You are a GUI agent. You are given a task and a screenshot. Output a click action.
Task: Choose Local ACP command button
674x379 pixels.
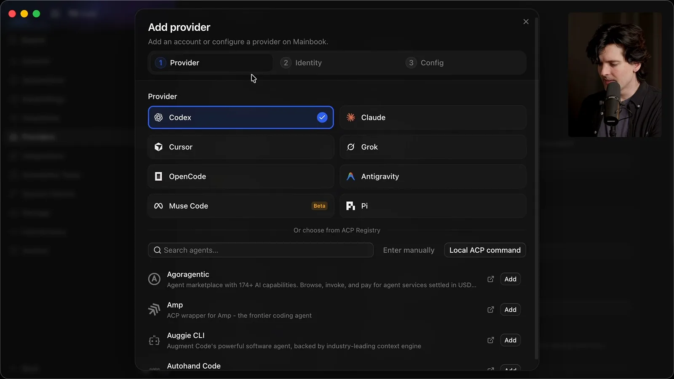tap(485, 250)
